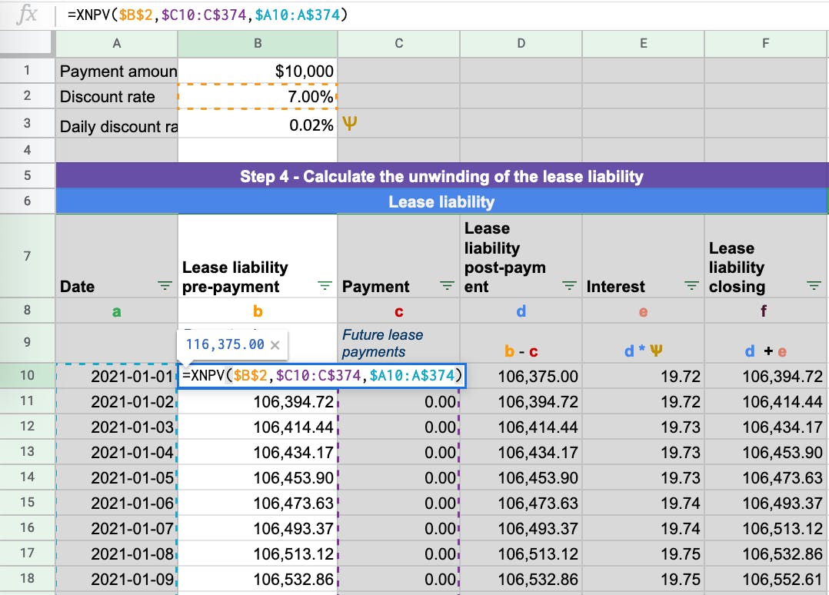829x595 pixels.
Task: Open the filter icon on Lease liability pre-payment
Action: [325, 286]
